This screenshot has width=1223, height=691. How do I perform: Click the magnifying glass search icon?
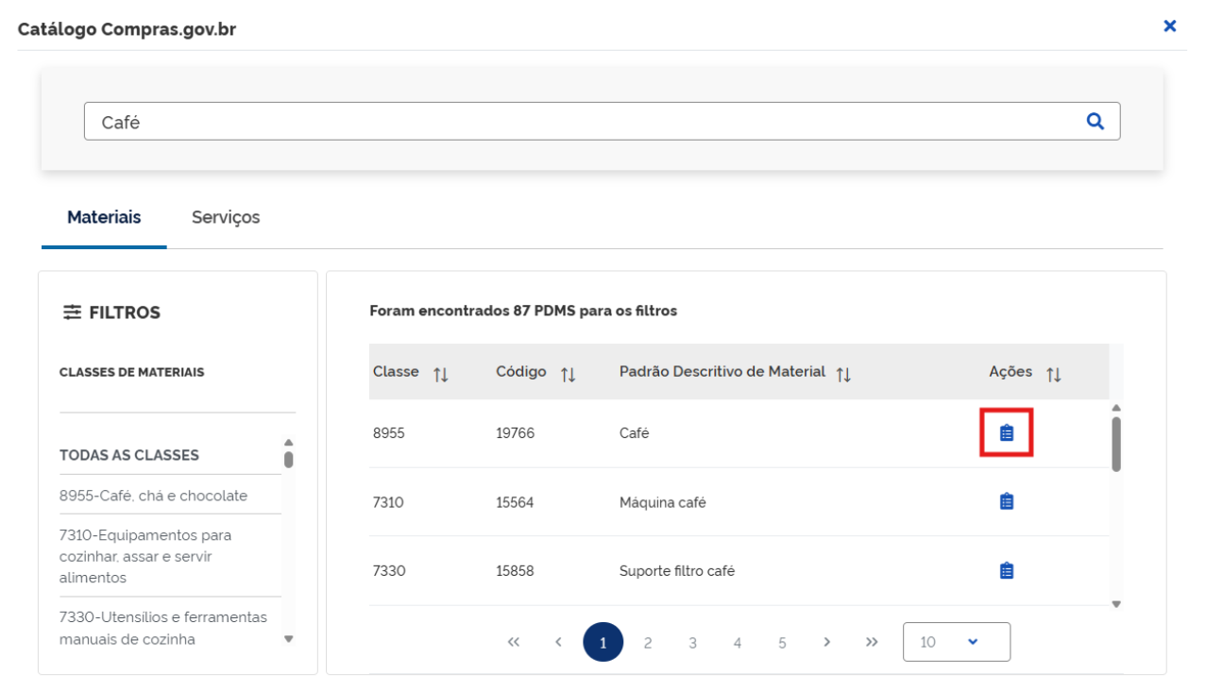[x=1095, y=121]
